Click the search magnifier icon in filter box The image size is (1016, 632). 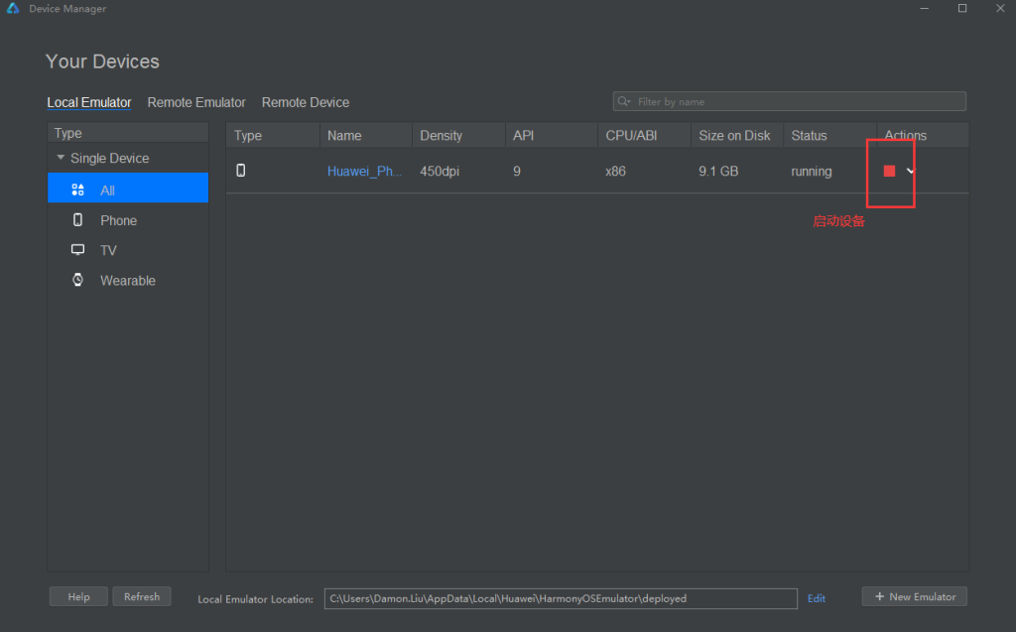pos(623,102)
